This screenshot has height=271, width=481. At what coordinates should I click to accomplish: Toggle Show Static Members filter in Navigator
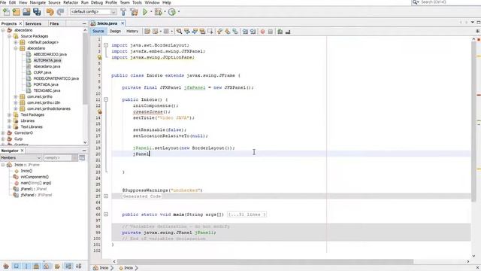[26, 266]
